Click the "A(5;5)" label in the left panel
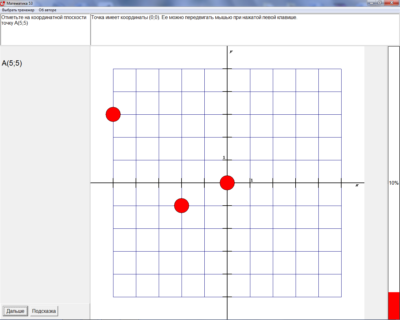Screen dimensions: 400x320 12,63
